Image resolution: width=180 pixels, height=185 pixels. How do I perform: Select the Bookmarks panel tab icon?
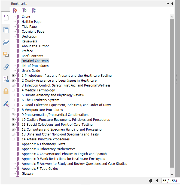[x=6, y=18]
